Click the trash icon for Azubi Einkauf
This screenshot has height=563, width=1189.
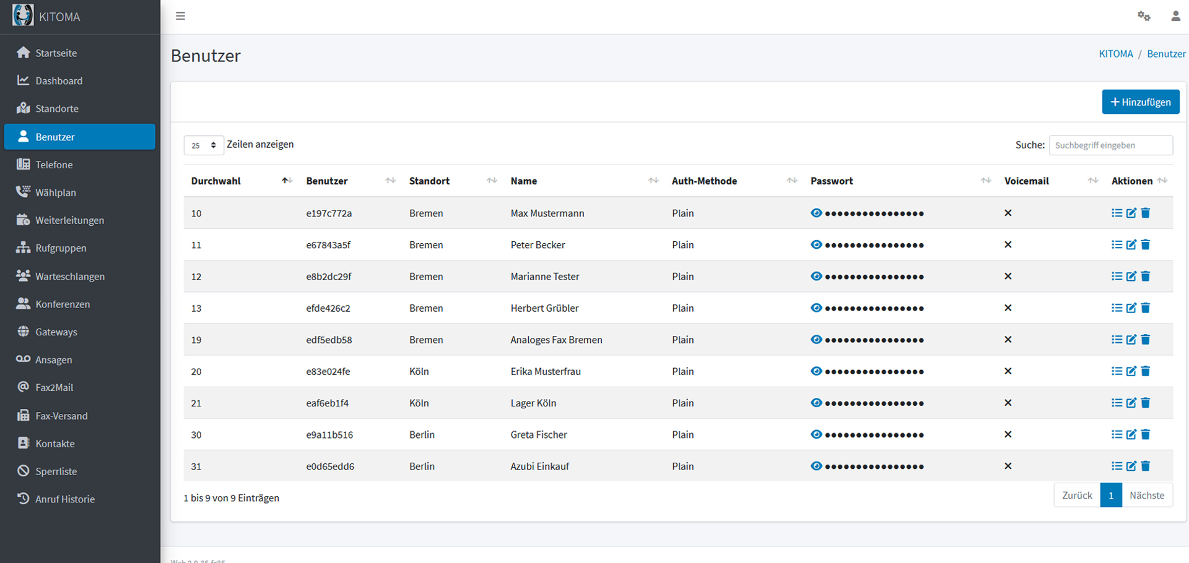click(x=1145, y=466)
